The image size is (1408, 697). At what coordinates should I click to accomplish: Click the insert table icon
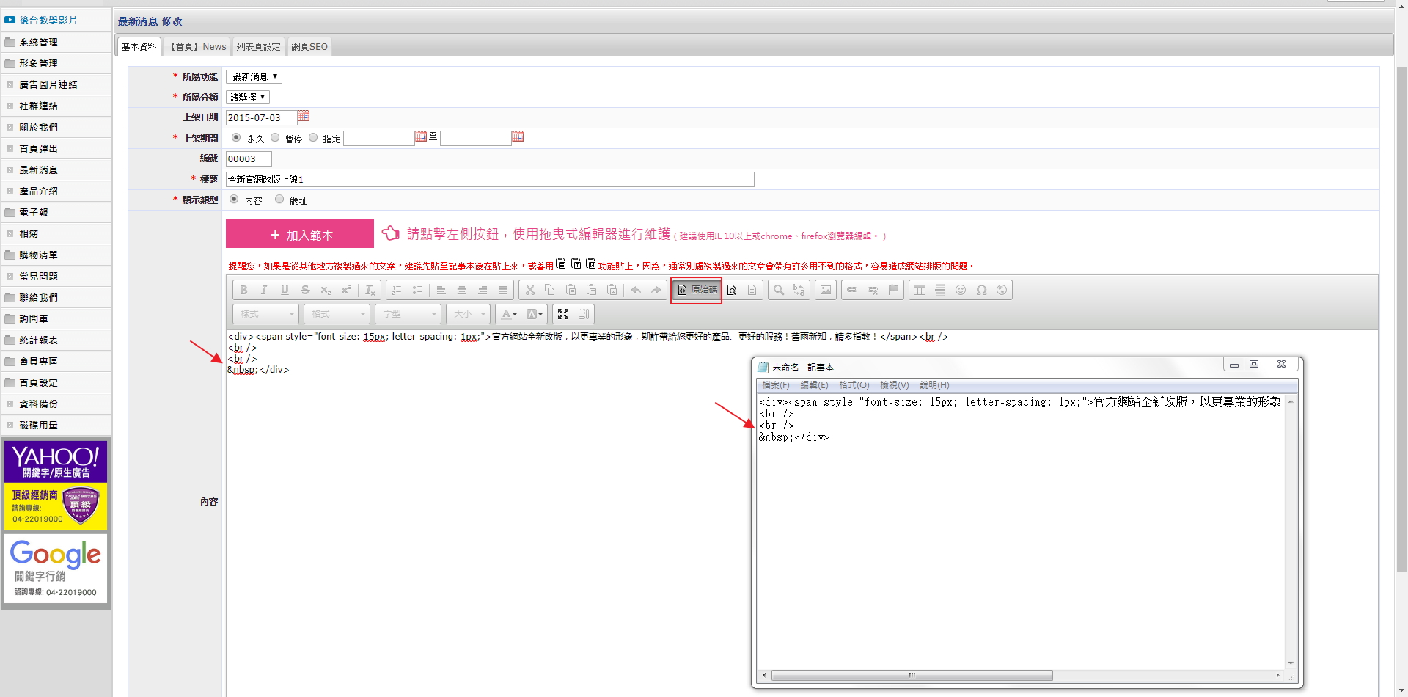point(920,290)
